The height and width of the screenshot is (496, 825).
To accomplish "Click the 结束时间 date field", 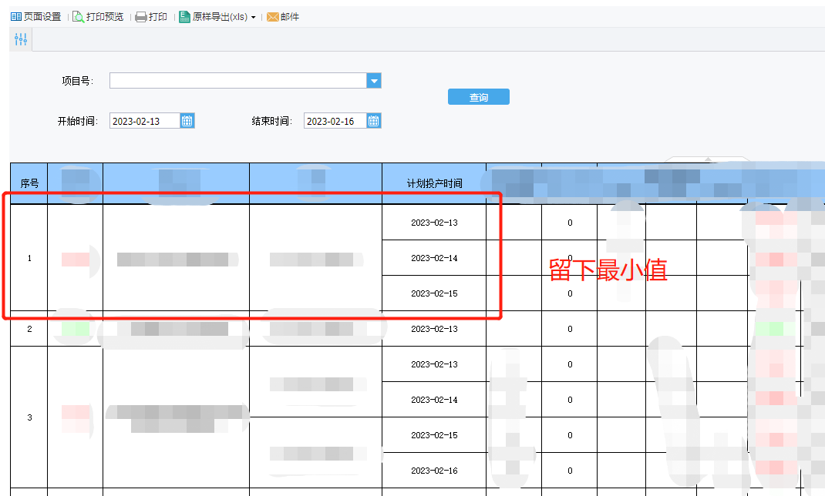I will point(335,121).
